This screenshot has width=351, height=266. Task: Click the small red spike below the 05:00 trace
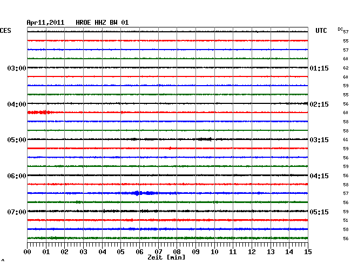tap(170, 148)
